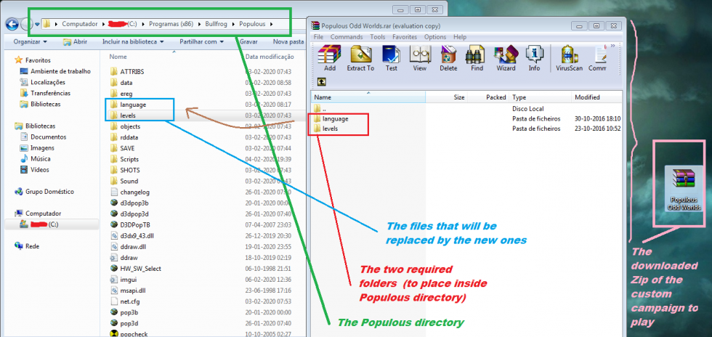Select the D3DPopTB application file
The height and width of the screenshot is (337, 712).
[x=130, y=224]
